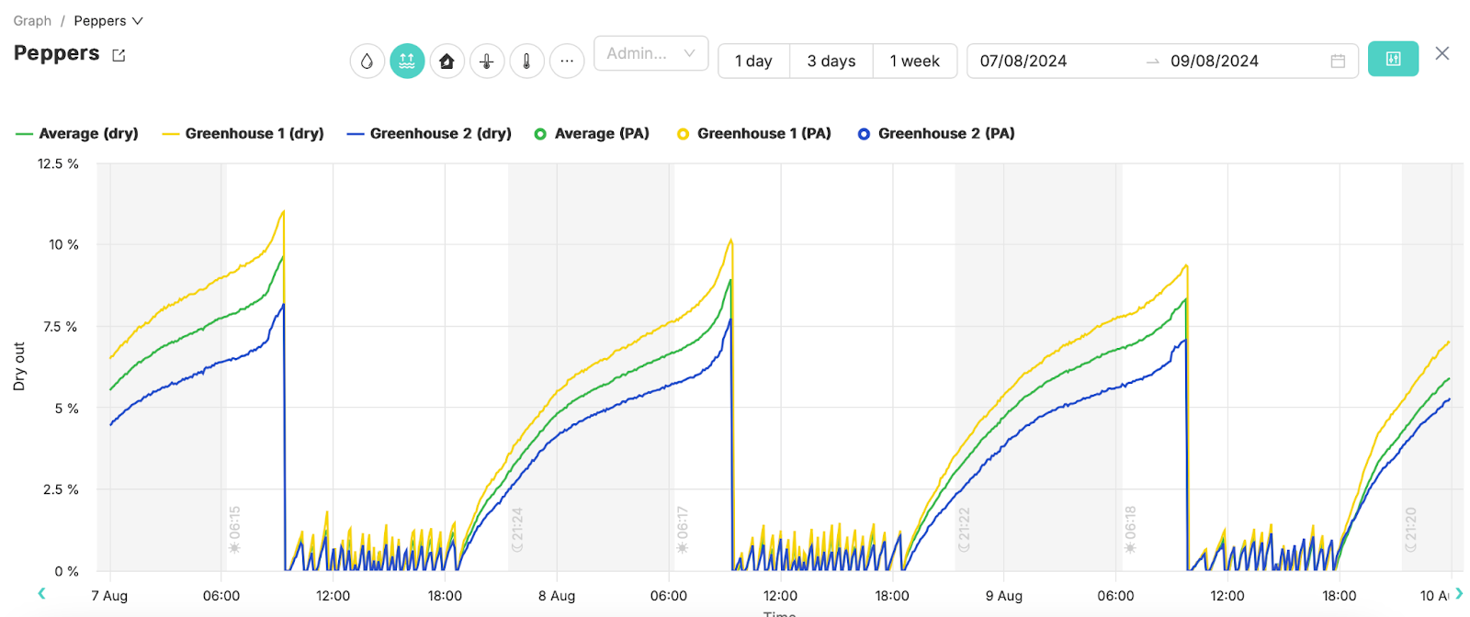Edit end date 09/08/2024 field

tap(1215, 62)
